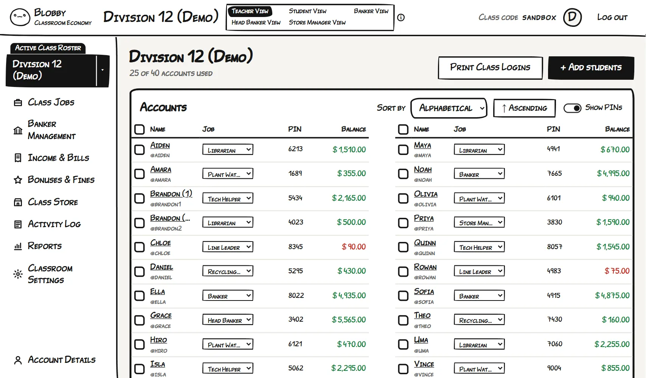Open Theo's Recycling job dropdown
The width and height of the screenshot is (646, 378).
[479, 320]
